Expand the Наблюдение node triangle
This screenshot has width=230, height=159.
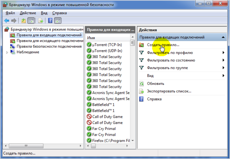click(7, 52)
